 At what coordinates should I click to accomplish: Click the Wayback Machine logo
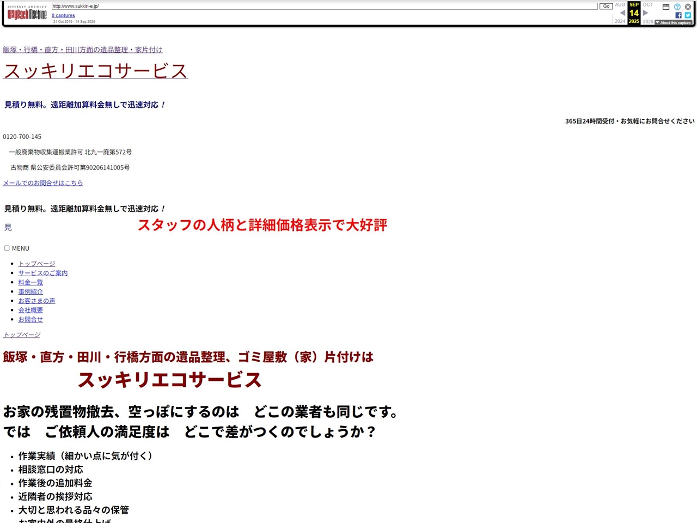click(x=27, y=14)
